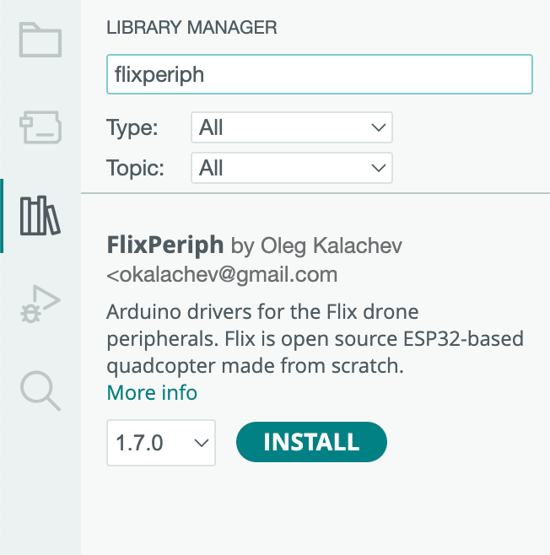
Task: Select the FlixPeriph library title
Action: pos(165,245)
